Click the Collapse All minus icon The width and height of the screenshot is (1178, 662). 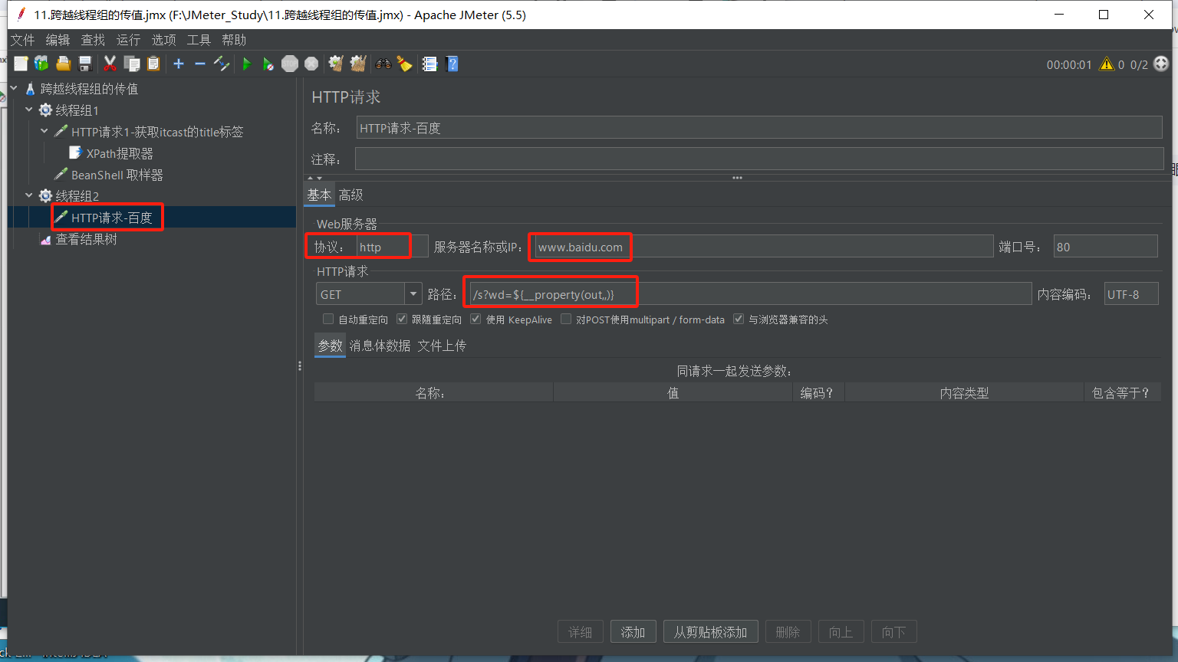click(200, 64)
